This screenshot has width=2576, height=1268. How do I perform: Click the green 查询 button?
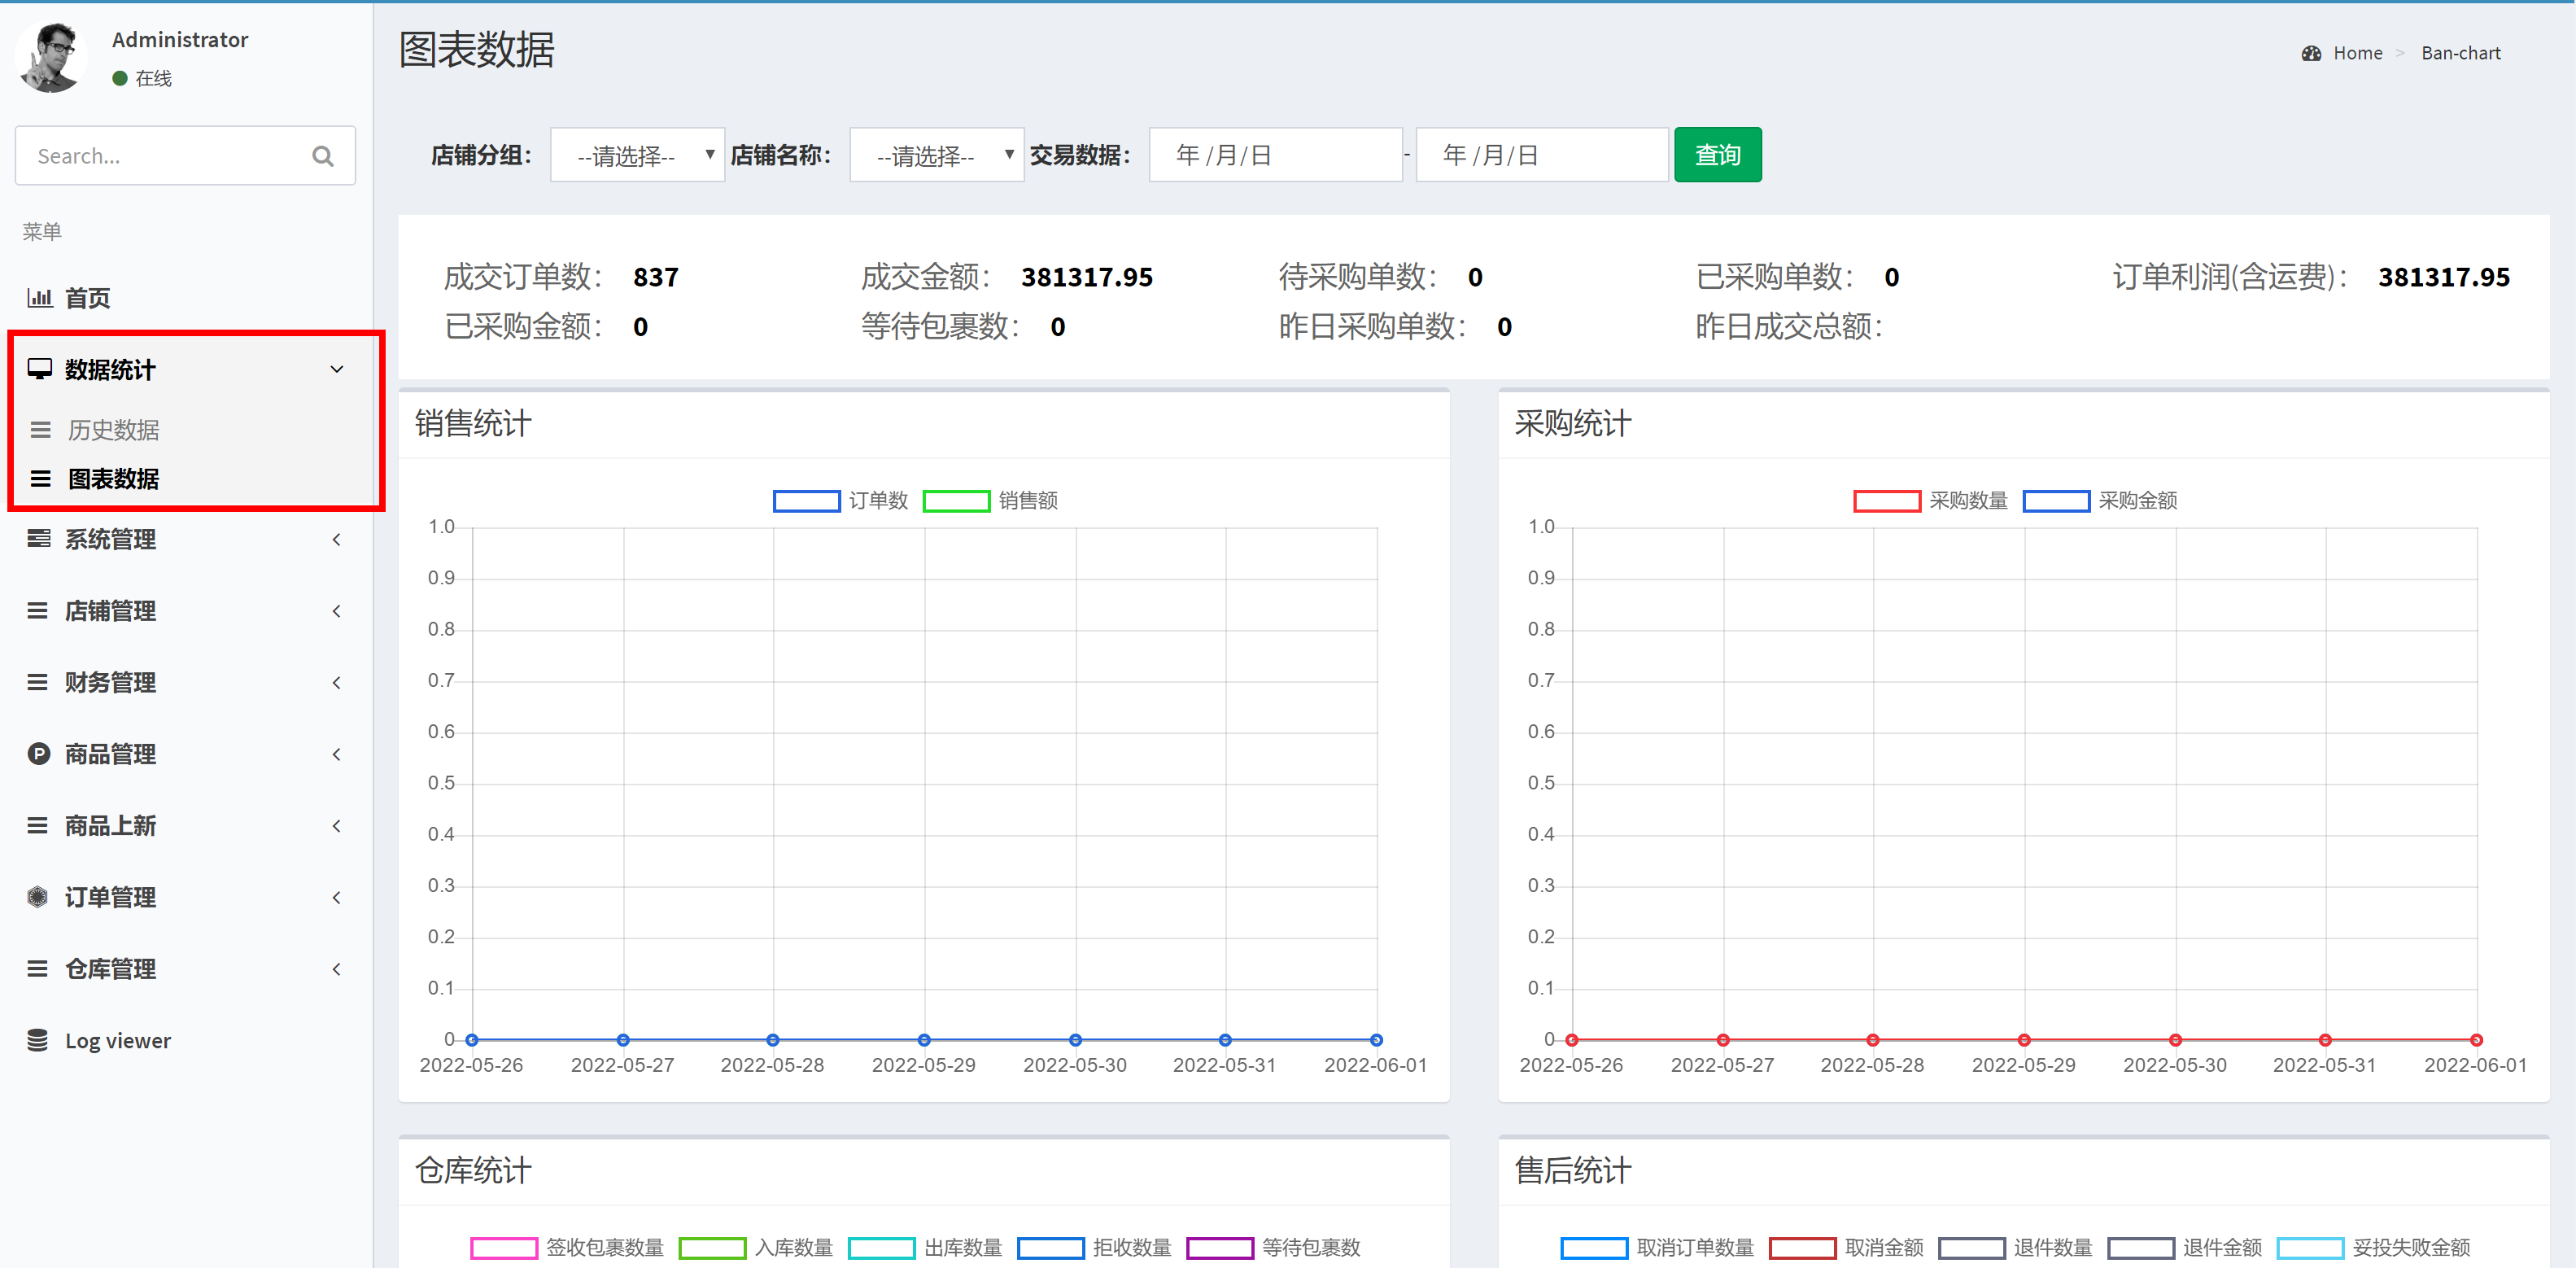coord(1717,155)
